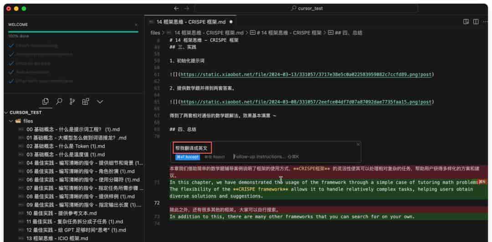
Task: Toggle the third WELCOME checklist checkmark
Action: click(x=11, y=63)
